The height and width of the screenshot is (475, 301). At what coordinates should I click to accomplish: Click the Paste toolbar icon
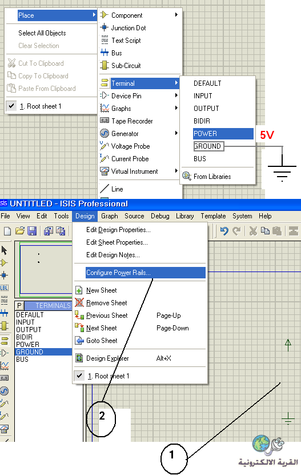click(277, 231)
